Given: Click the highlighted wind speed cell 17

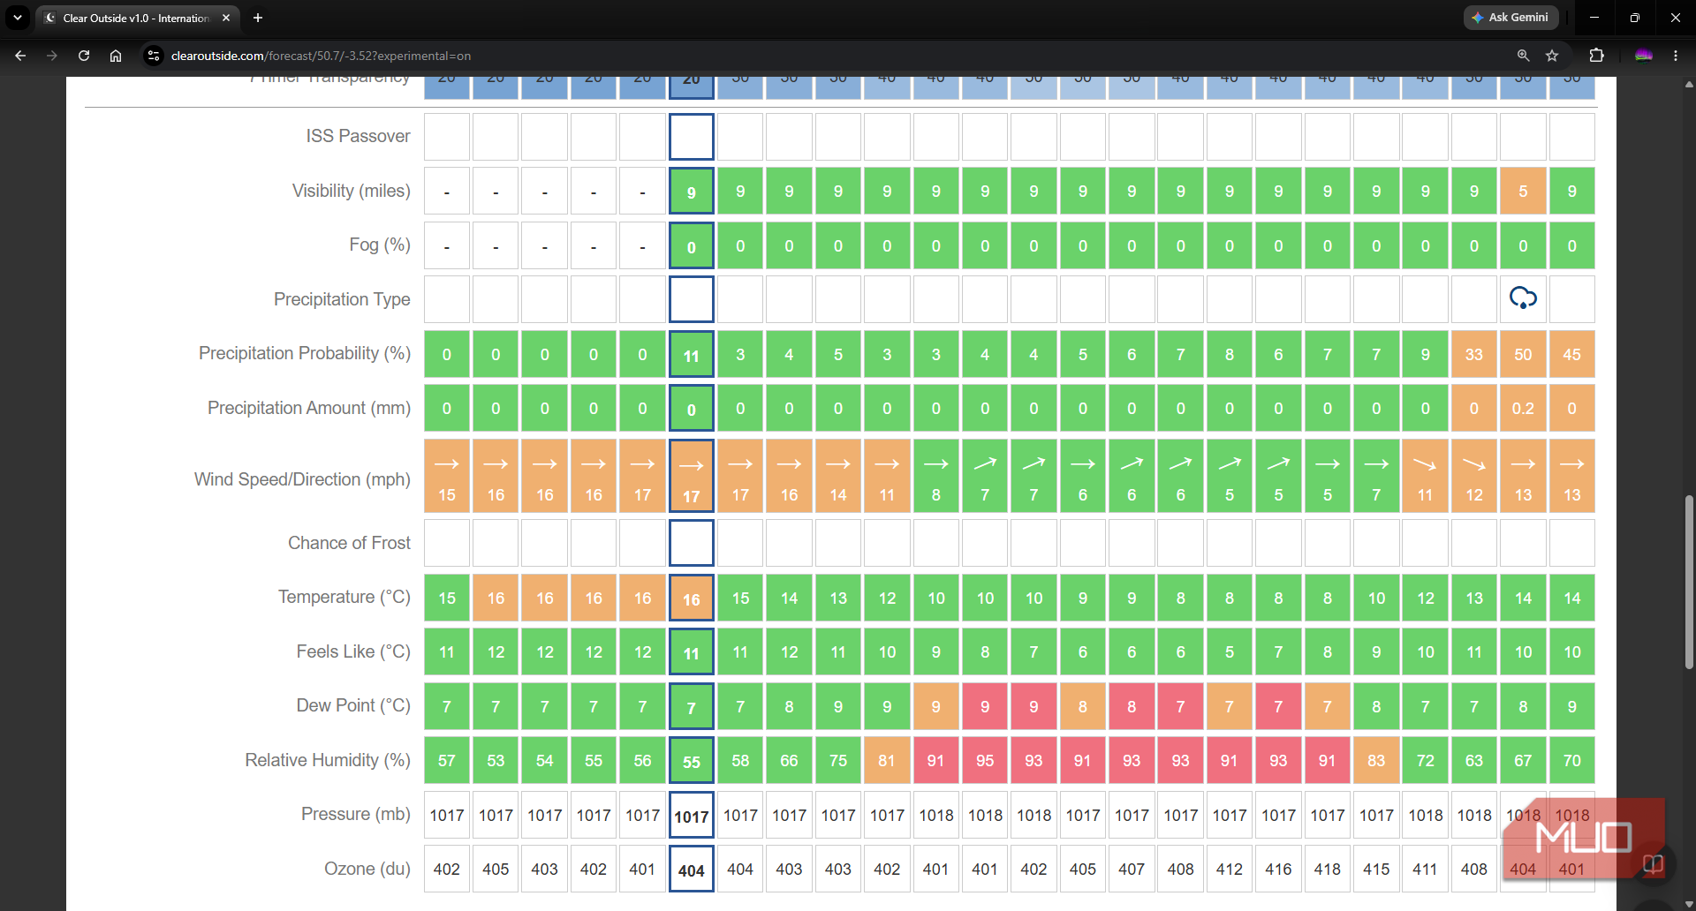Looking at the screenshot, I should tap(692, 477).
